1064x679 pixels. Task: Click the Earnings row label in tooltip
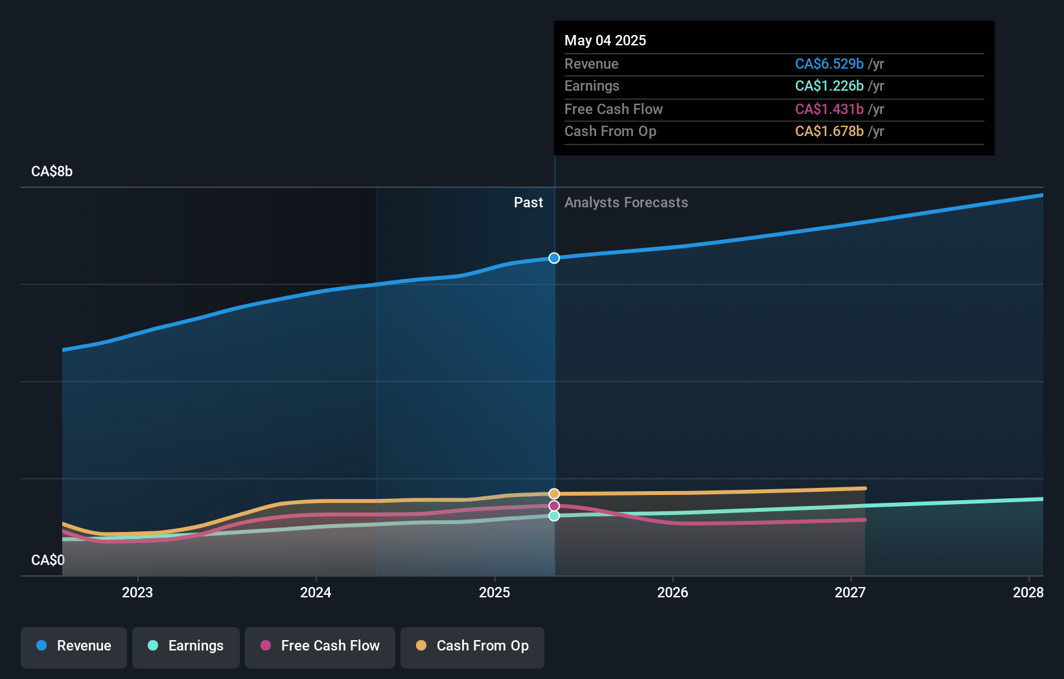[592, 86]
